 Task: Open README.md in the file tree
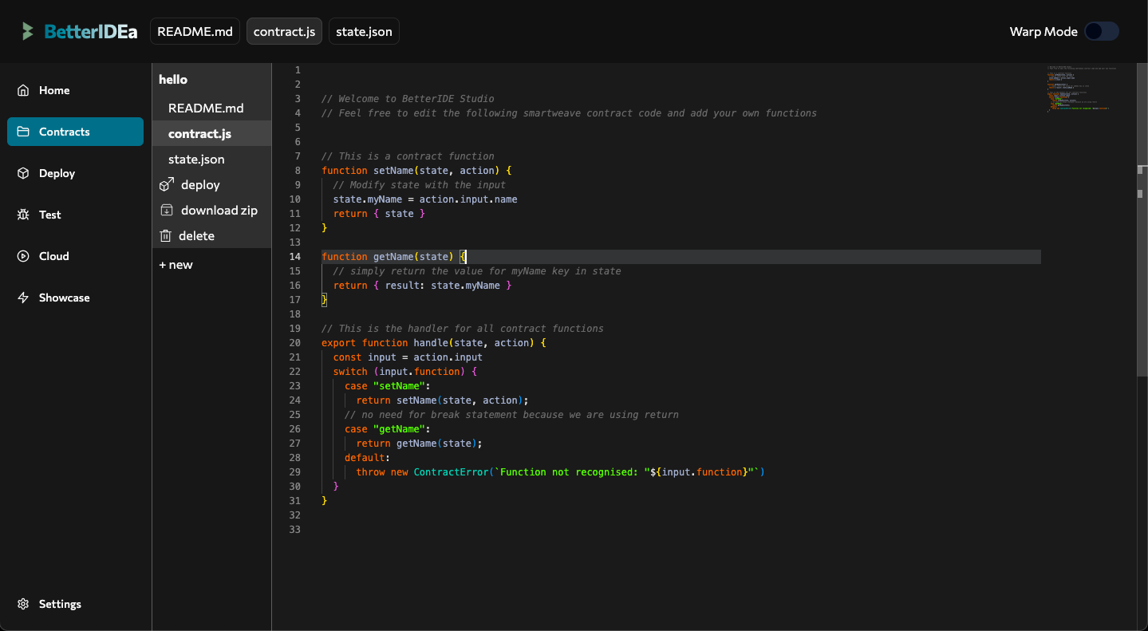211,108
